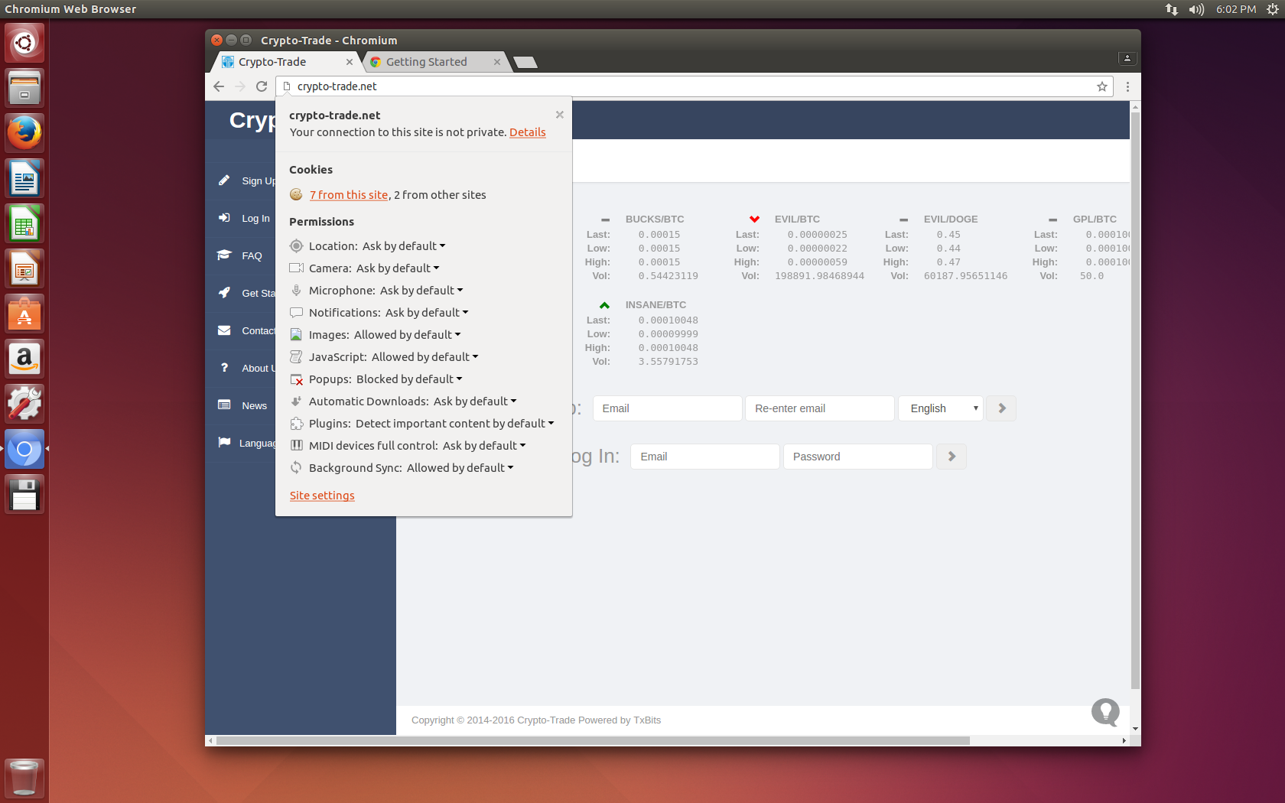
Task: Open a new tab
Action: 525,63
